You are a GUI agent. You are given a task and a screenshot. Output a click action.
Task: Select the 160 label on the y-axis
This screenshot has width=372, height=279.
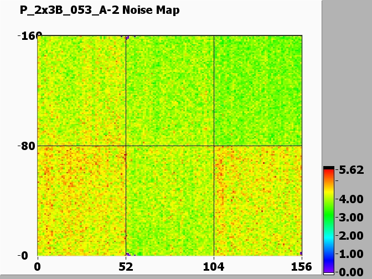25,37
